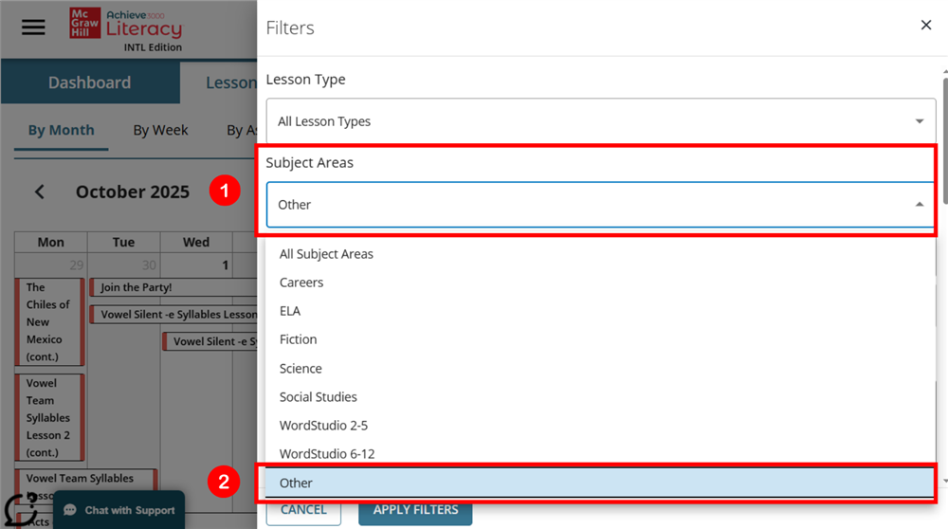Expand the Lesson Type dropdown
This screenshot has width=948, height=529.
(600, 121)
